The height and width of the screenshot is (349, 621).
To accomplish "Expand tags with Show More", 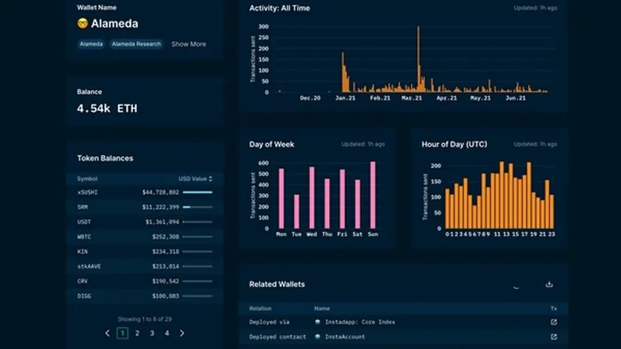I will [189, 44].
